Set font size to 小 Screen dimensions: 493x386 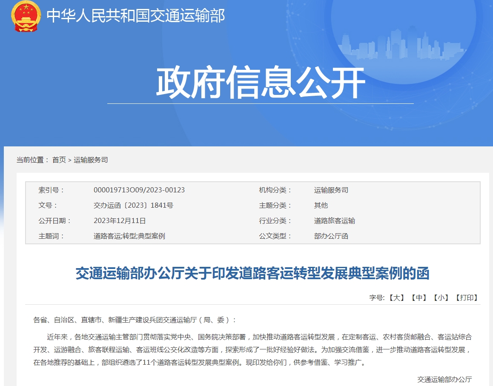pos(441,297)
